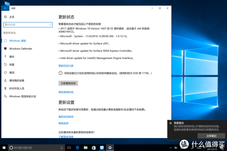
Task: Open the 主页 home gear icon
Action: point(6,17)
